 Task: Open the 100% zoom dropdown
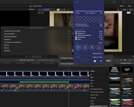coord(122,6)
